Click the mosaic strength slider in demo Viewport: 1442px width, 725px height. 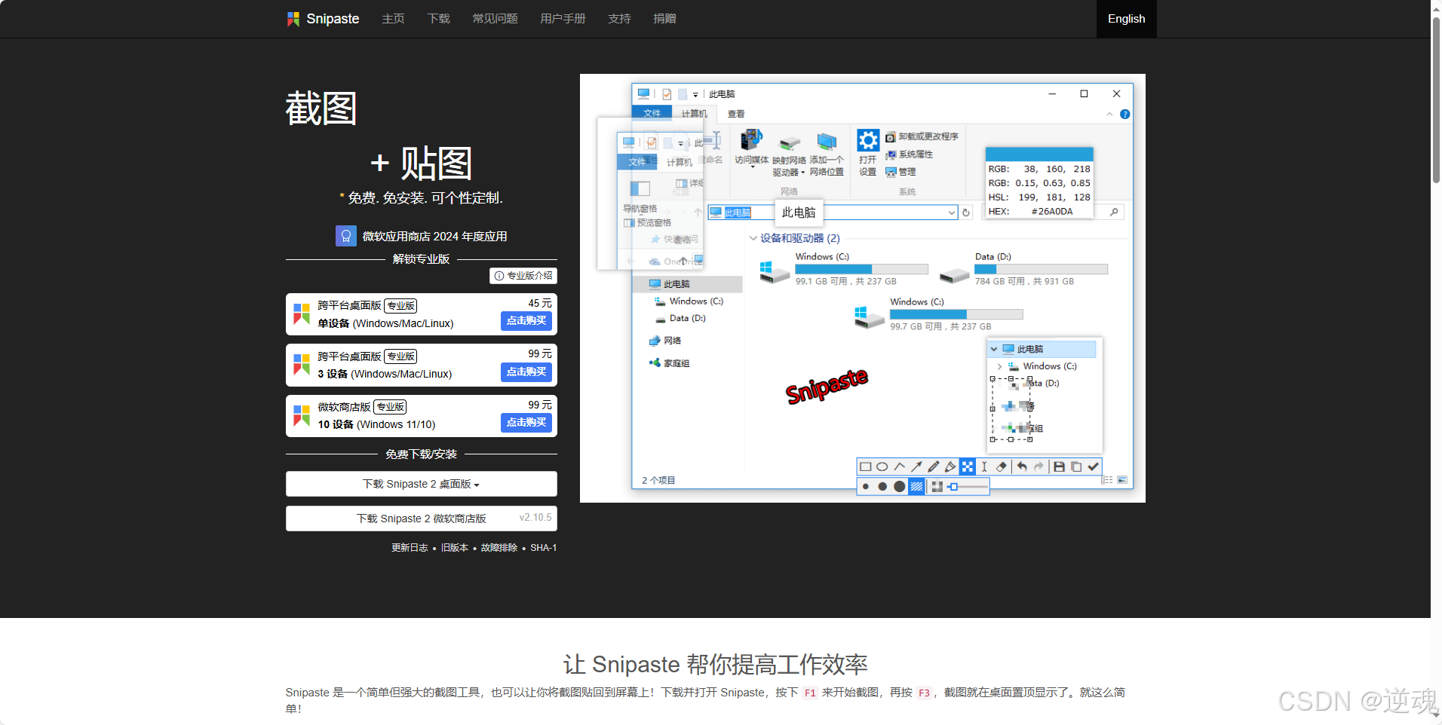tap(968, 487)
